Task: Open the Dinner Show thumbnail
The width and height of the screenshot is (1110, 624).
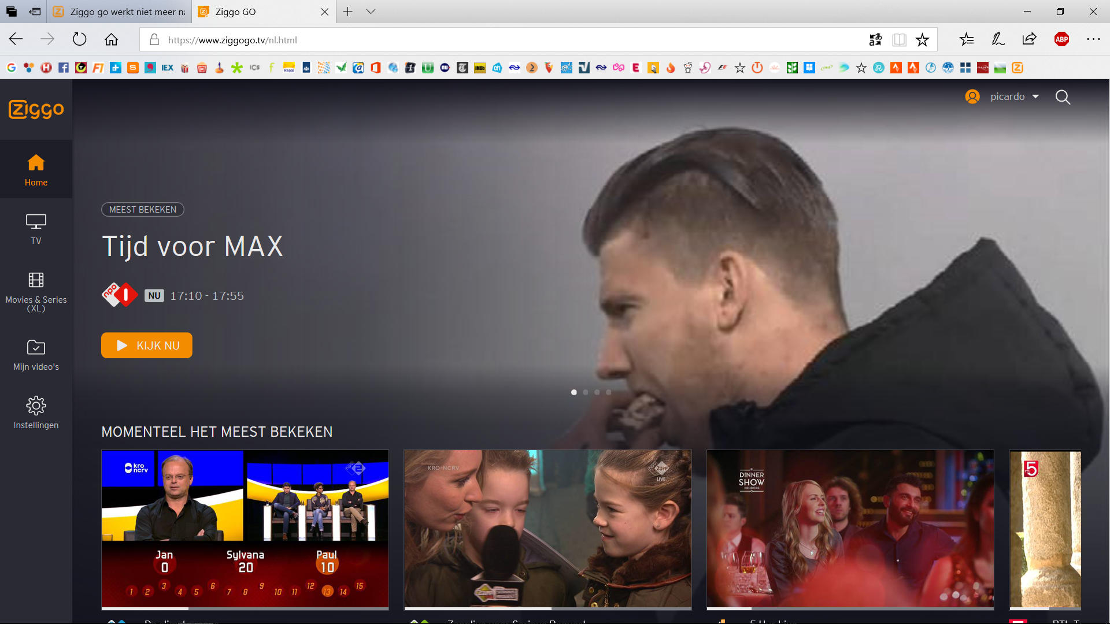Action: (850, 529)
